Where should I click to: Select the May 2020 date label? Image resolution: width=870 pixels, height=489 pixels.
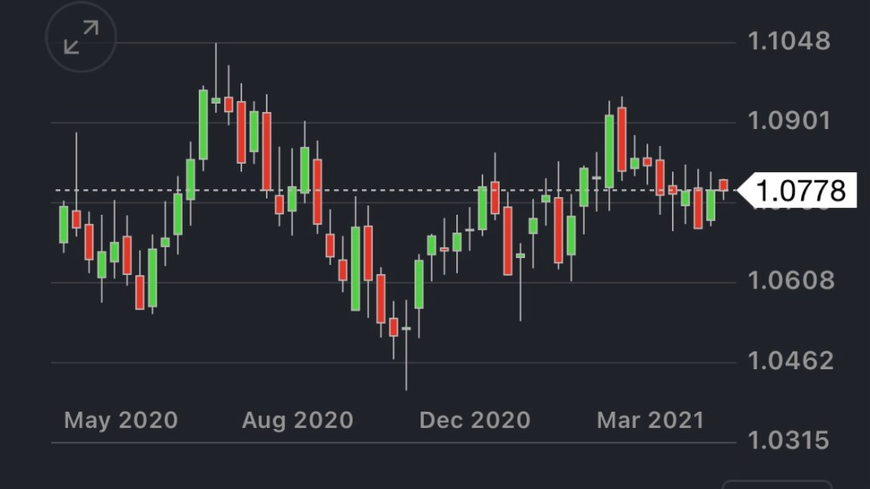pos(121,419)
